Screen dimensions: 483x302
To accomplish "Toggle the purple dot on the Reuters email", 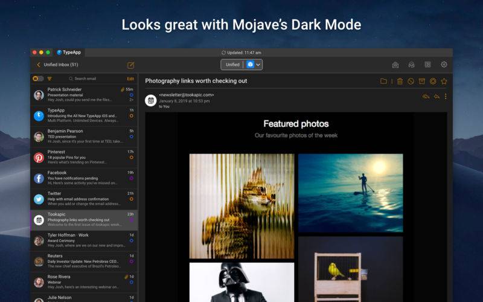I will coord(131,262).
